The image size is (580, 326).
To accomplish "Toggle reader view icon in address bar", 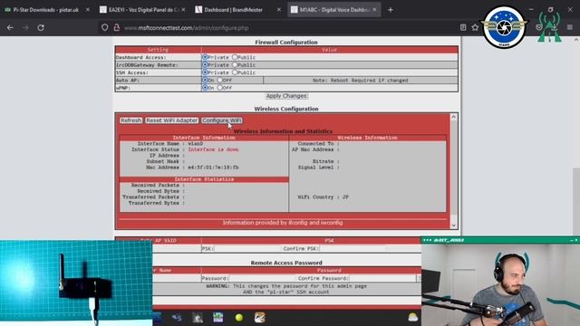I will click(x=463, y=27).
